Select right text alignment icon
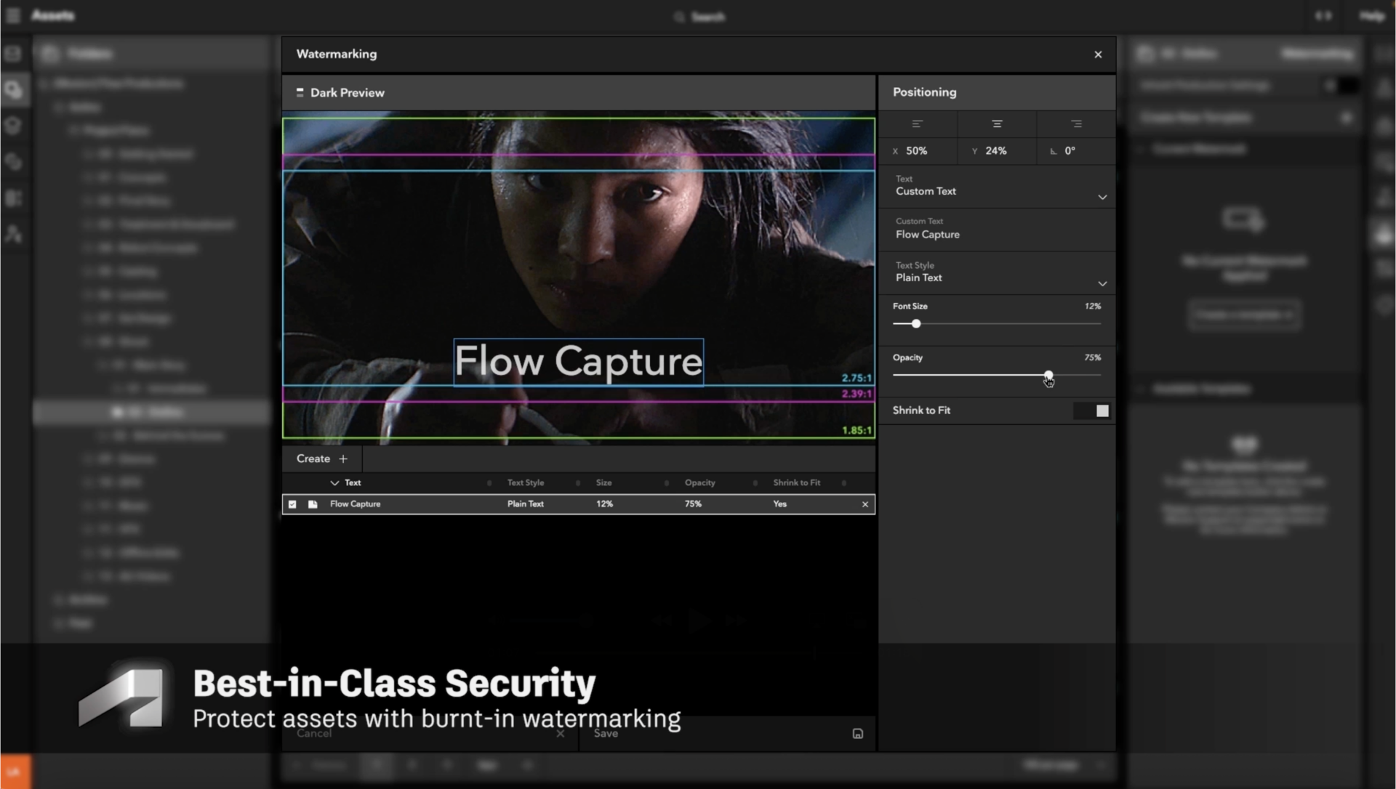The image size is (1396, 789). point(1076,124)
